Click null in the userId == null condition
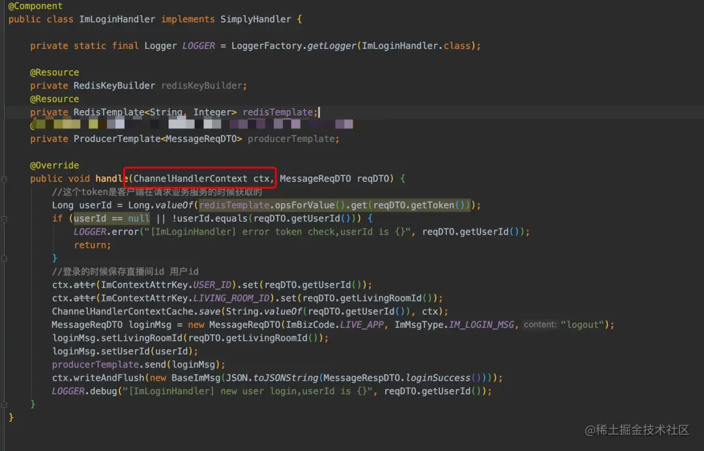Image resolution: width=704 pixels, height=451 pixels. 139,218
